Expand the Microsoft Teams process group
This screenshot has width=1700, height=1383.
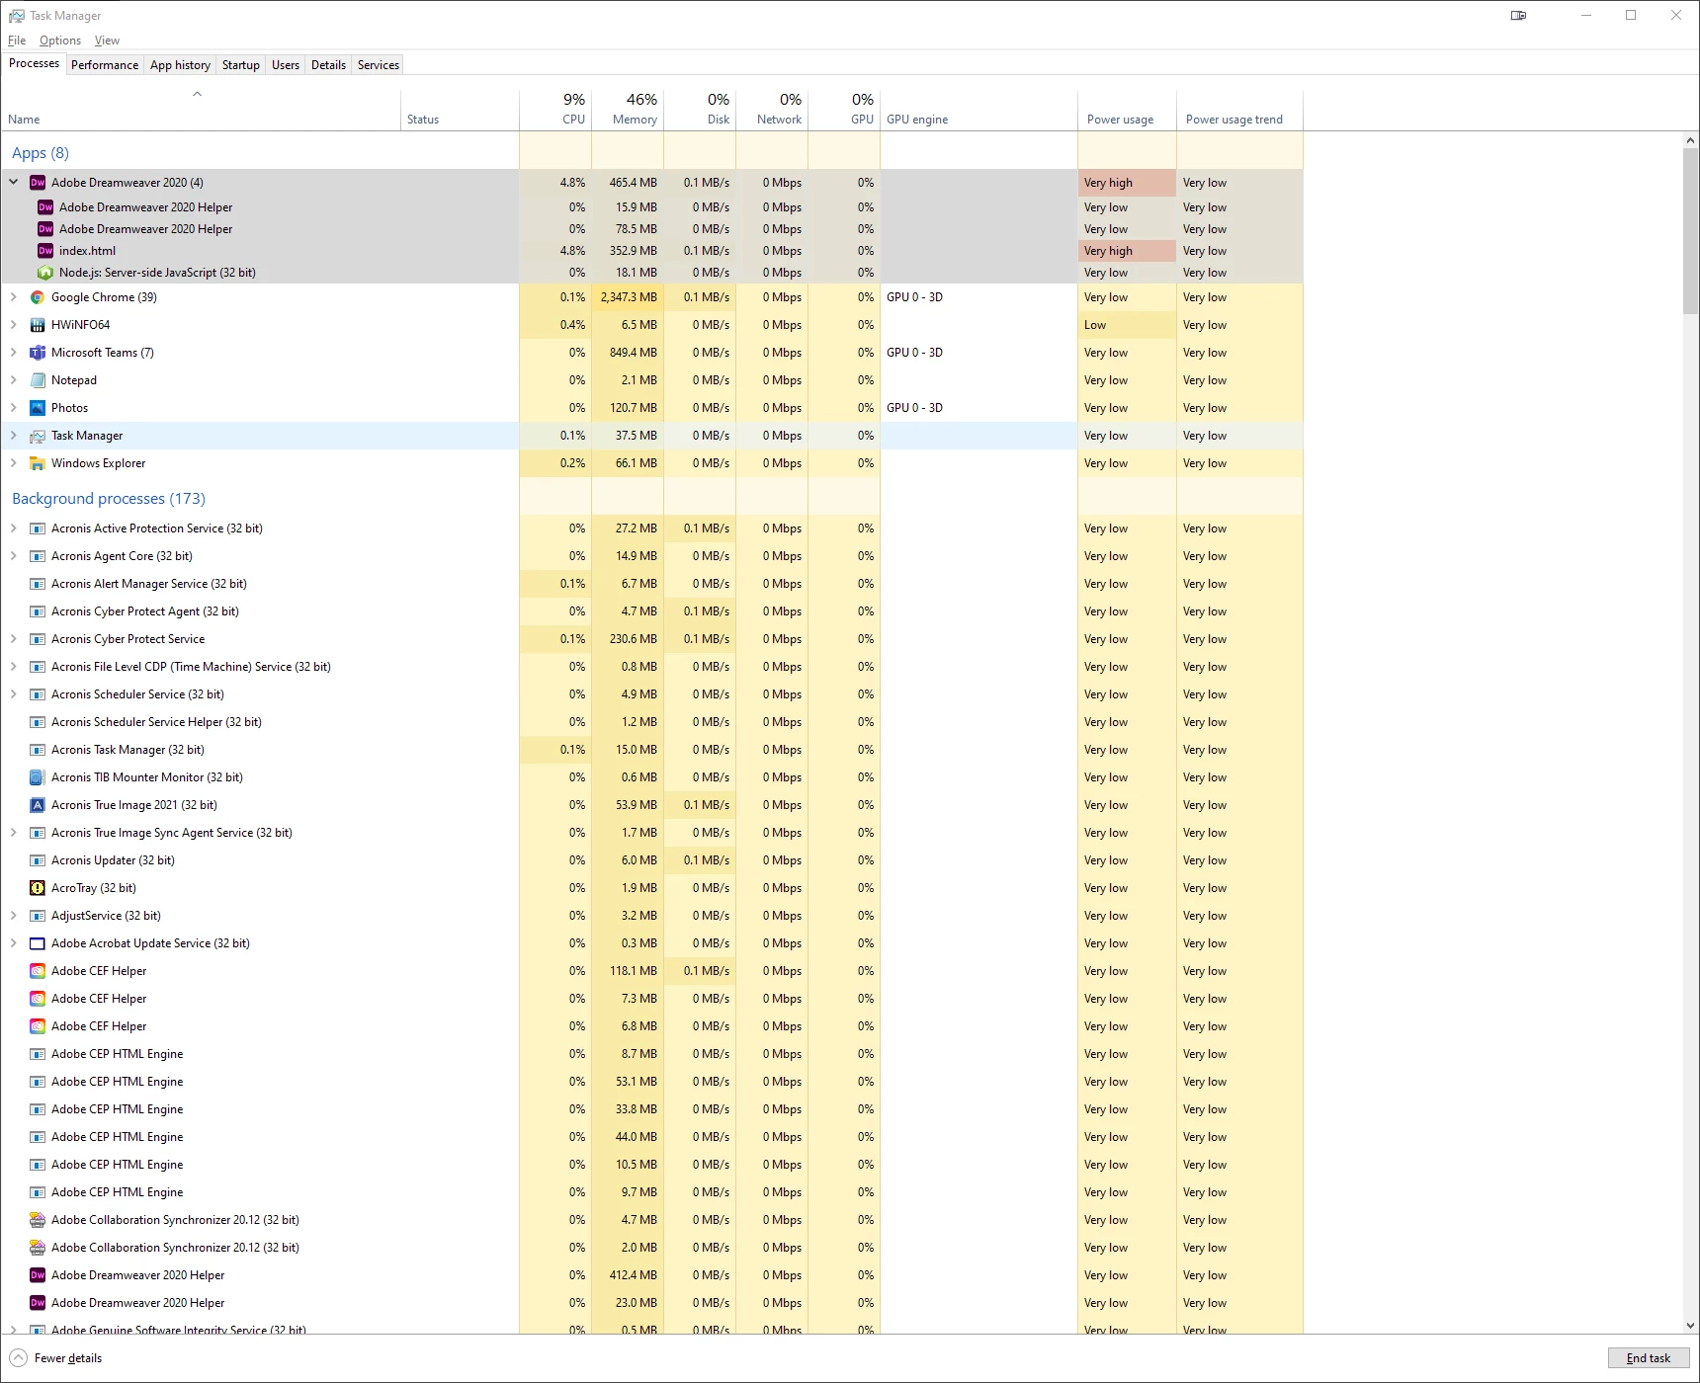coord(14,353)
